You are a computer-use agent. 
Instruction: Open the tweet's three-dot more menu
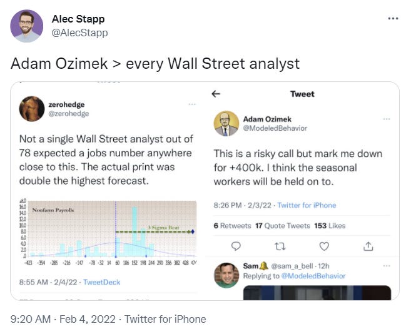click(393, 19)
